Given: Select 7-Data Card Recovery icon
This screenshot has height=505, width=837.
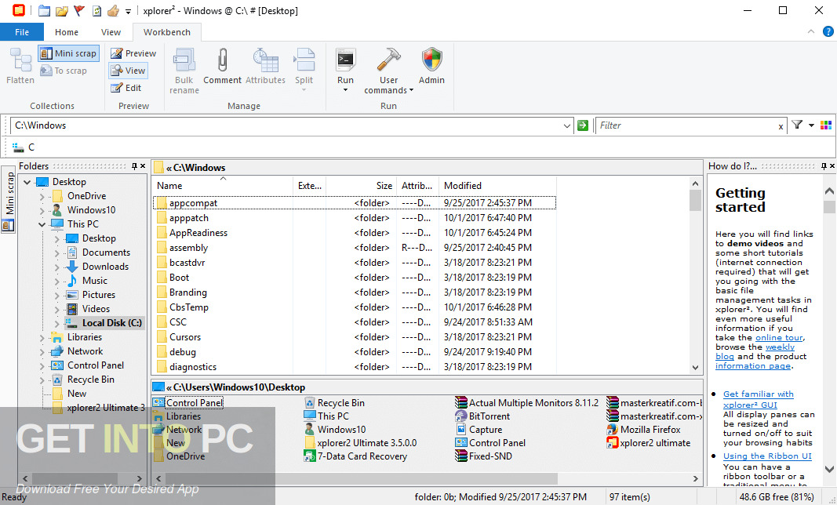Looking at the screenshot, I should (355, 456).
